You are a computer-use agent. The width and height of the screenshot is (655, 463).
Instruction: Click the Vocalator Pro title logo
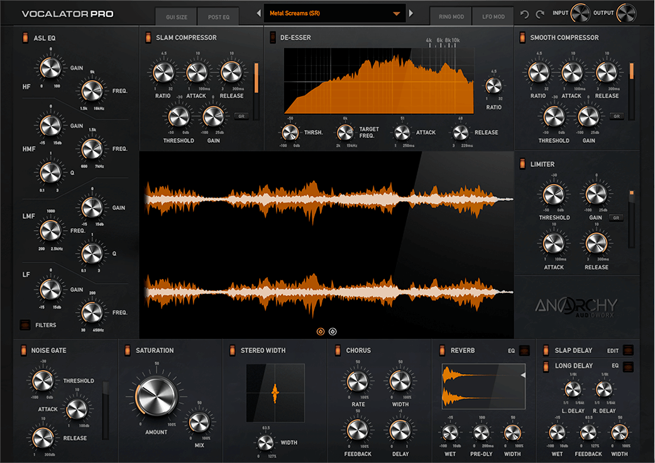(x=67, y=14)
